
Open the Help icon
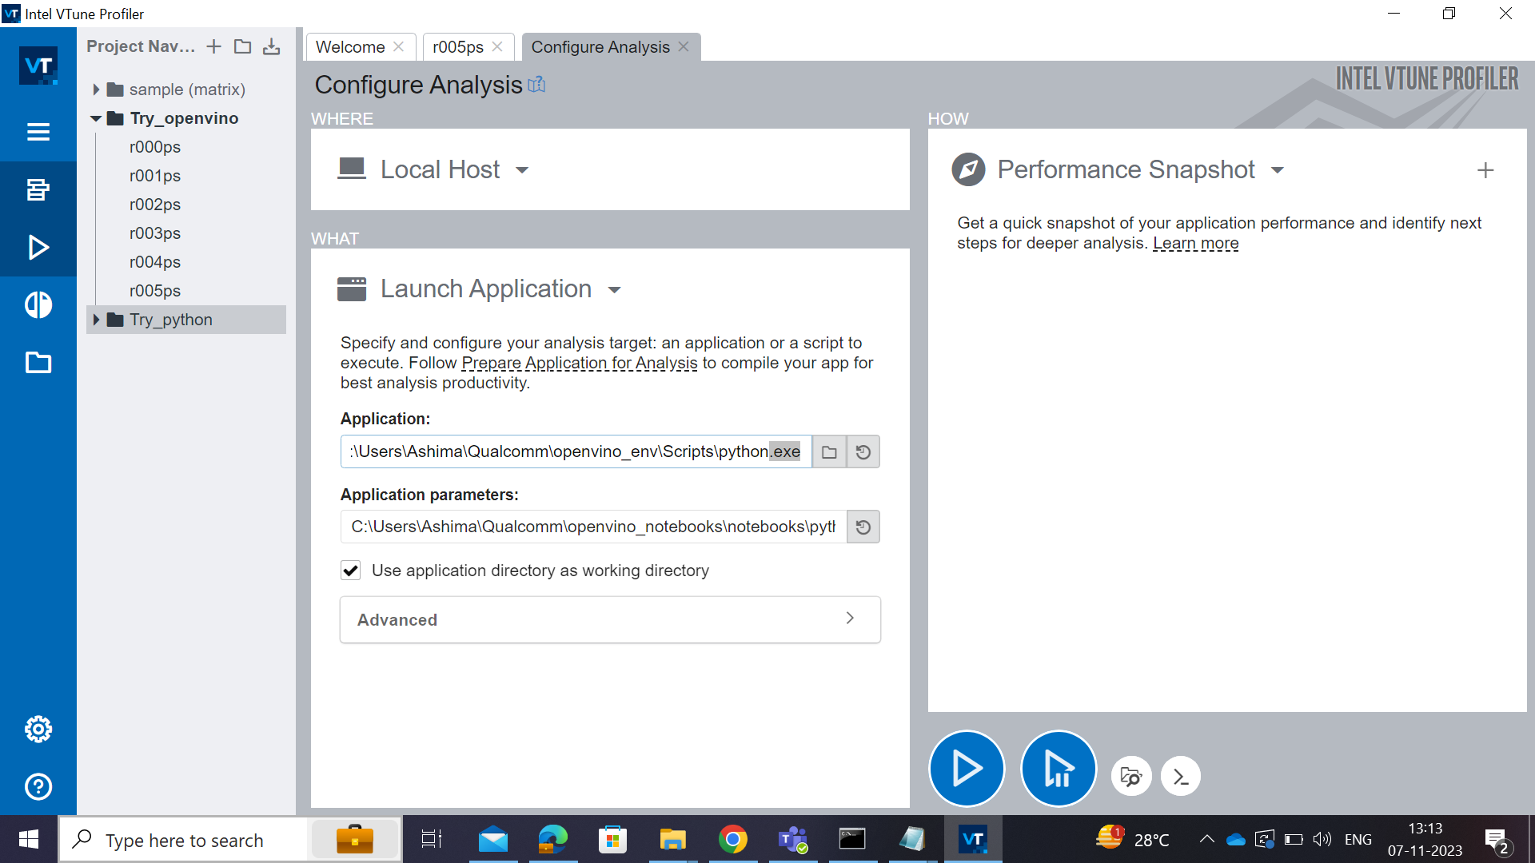coord(38,787)
